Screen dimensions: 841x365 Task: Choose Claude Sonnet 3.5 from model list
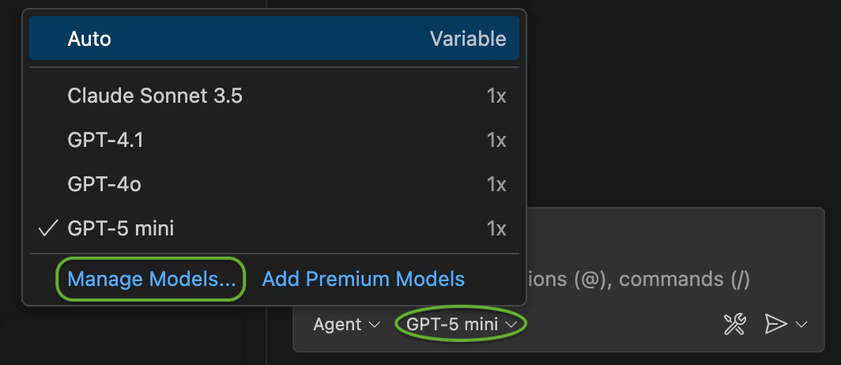pyautogui.click(x=155, y=96)
